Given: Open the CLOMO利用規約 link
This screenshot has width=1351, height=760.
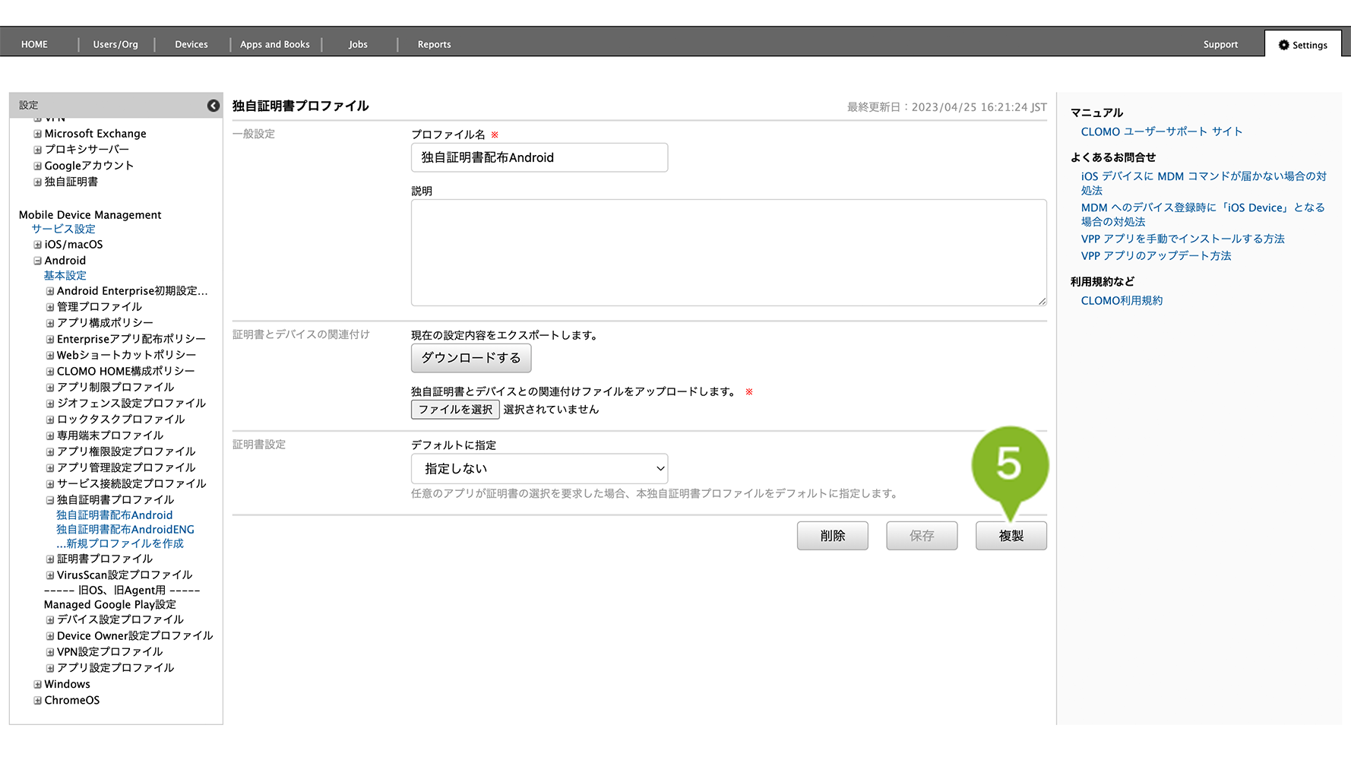Looking at the screenshot, I should coord(1122,301).
